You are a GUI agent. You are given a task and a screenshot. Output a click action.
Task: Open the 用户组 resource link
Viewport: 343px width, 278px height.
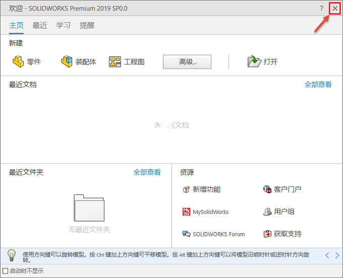[284, 212]
